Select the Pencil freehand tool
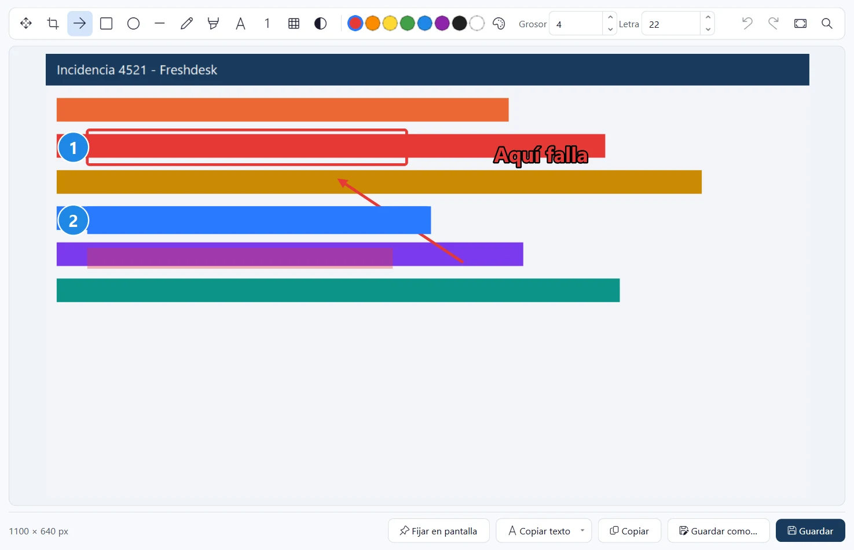 186,24
